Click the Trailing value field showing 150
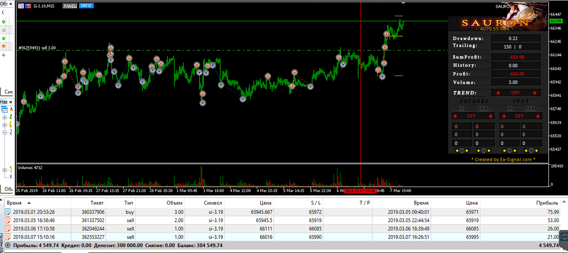The width and height of the screenshot is (568, 253). tap(507, 47)
